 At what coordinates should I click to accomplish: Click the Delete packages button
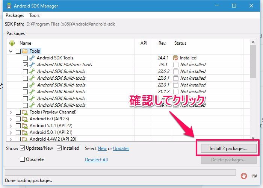click(x=228, y=160)
